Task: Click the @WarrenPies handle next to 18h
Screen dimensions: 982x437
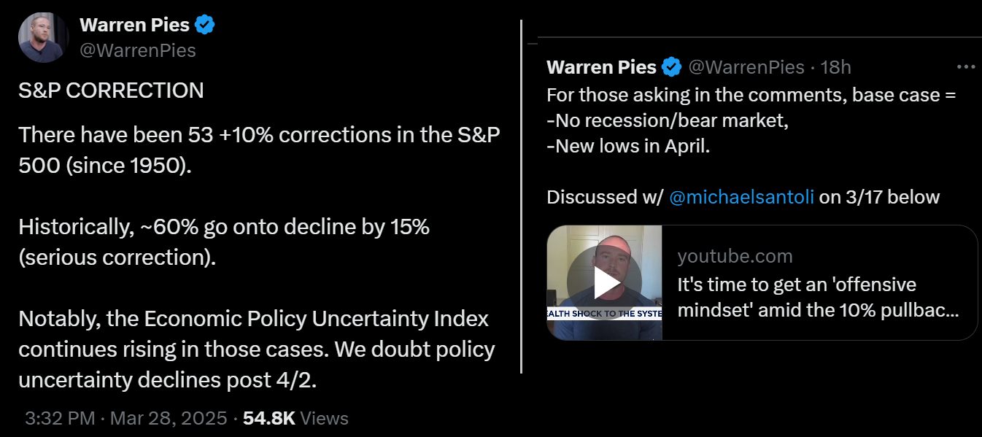Action: 746,68
